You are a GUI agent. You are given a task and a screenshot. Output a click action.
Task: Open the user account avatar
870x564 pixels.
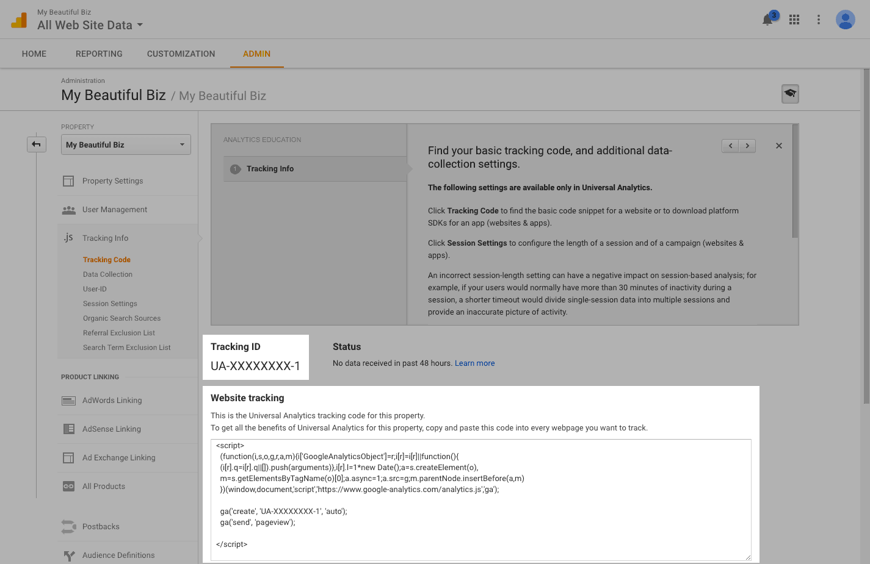pyautogui.click(x=846, y=20)
